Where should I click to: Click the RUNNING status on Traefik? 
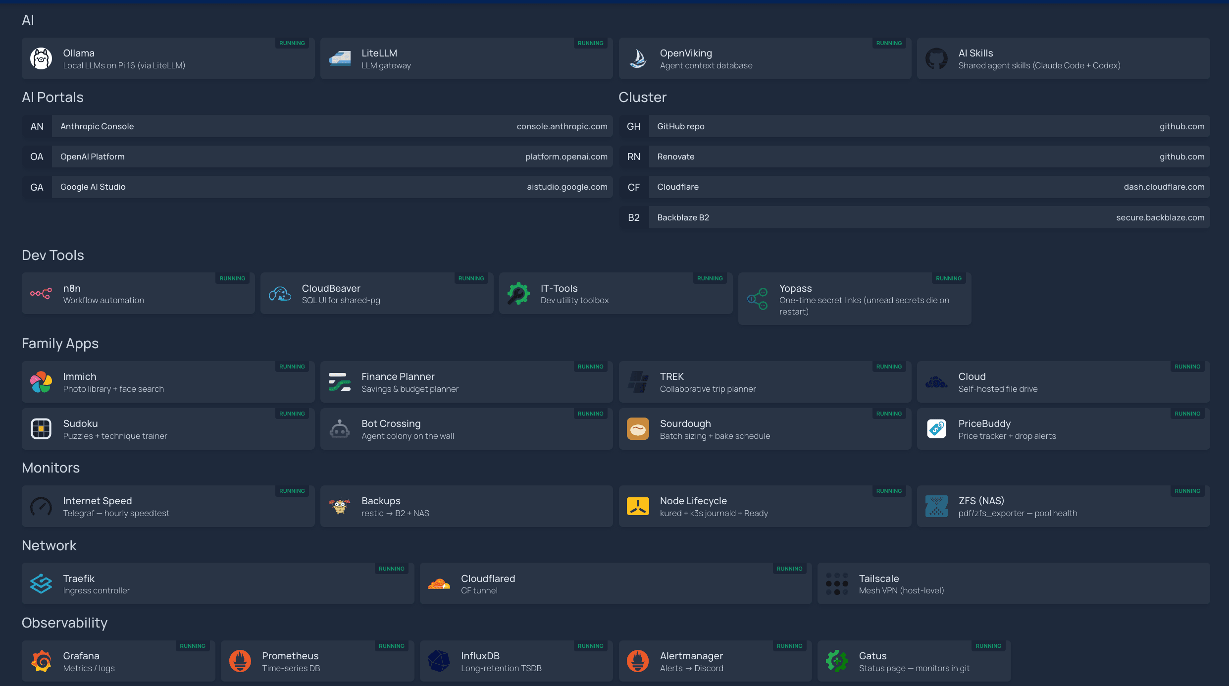[392, 569]
